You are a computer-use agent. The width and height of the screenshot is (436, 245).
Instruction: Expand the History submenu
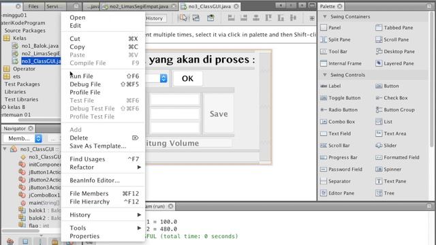pyautogui.click(x=103, y=215)
